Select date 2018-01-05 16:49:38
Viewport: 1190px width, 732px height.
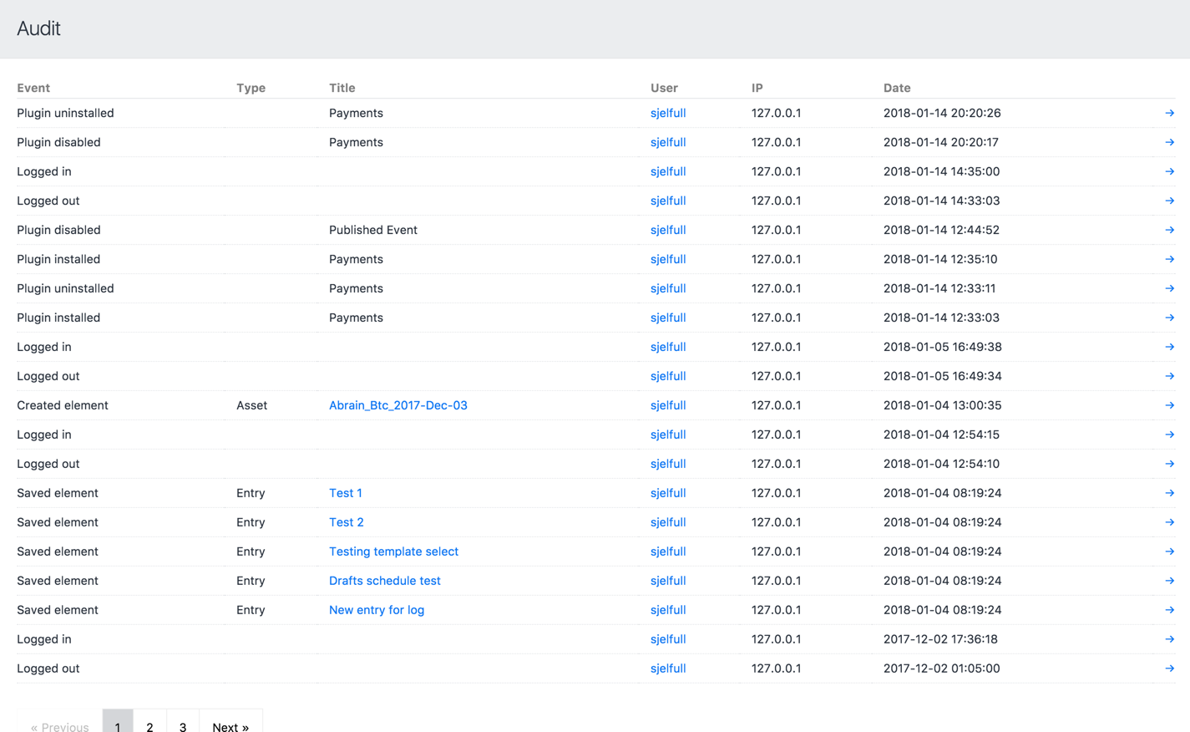click(942, 347)
